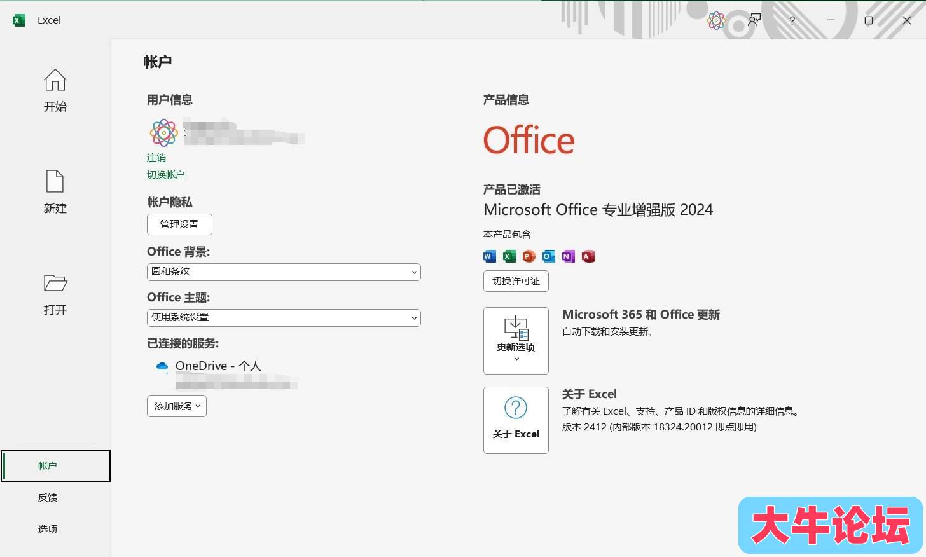Sign out via 注销 link

[156, 158]
